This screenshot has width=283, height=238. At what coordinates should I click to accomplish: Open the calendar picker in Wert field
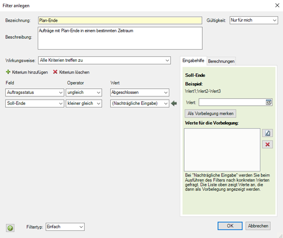[268, 102]
